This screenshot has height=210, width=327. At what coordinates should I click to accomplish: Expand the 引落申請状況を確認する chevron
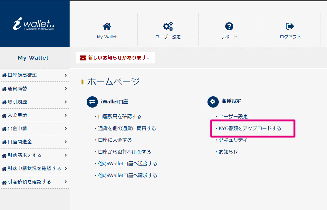[66, 168]
